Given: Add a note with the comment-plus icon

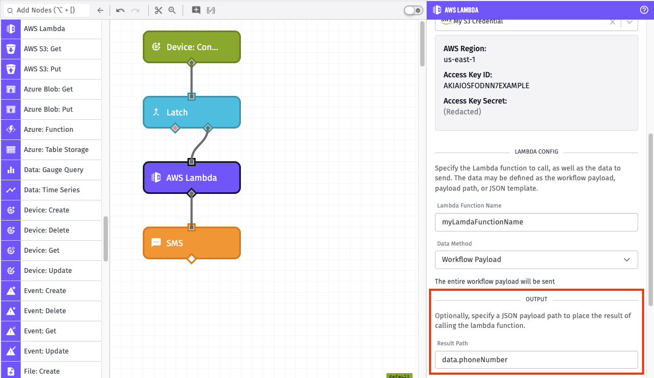Looking at the screenshot, I should point(196,10).
